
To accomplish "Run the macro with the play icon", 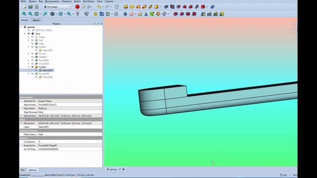I will (x=90, y=6).
